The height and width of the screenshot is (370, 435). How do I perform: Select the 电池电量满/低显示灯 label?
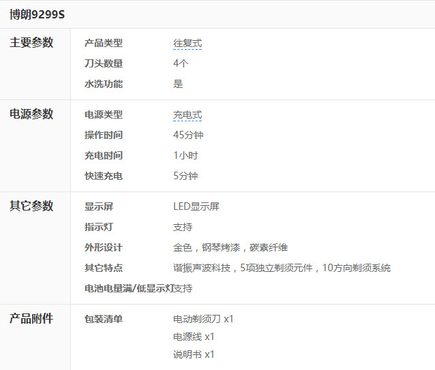coord(129,288)
